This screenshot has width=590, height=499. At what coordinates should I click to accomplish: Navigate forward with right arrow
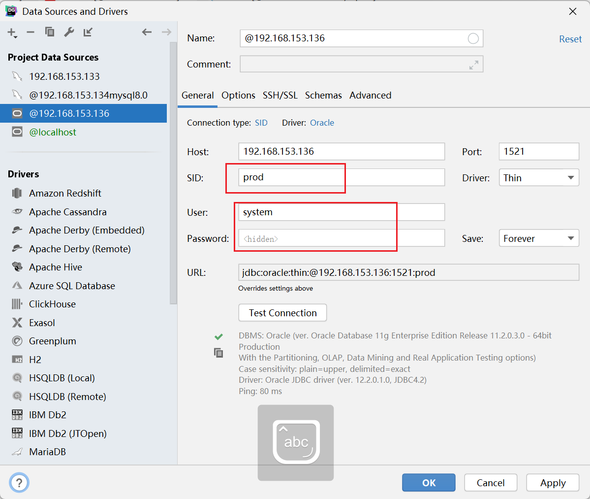click(x=166, y=33)
